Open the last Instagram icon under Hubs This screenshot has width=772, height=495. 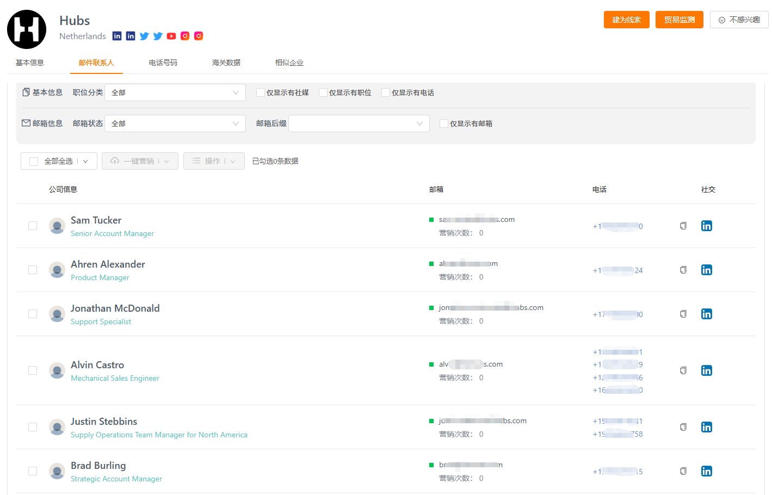[199, 36]
